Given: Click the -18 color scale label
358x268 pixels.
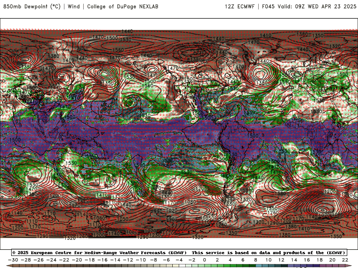Looking at the screenshot, I should 90,260.
